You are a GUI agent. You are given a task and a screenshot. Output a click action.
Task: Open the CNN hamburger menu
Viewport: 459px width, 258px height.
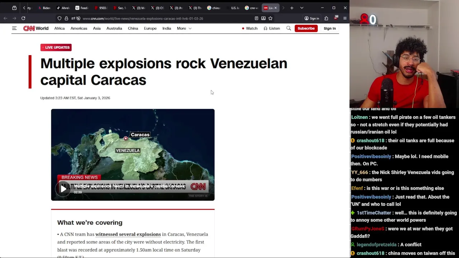click(14, 28)
